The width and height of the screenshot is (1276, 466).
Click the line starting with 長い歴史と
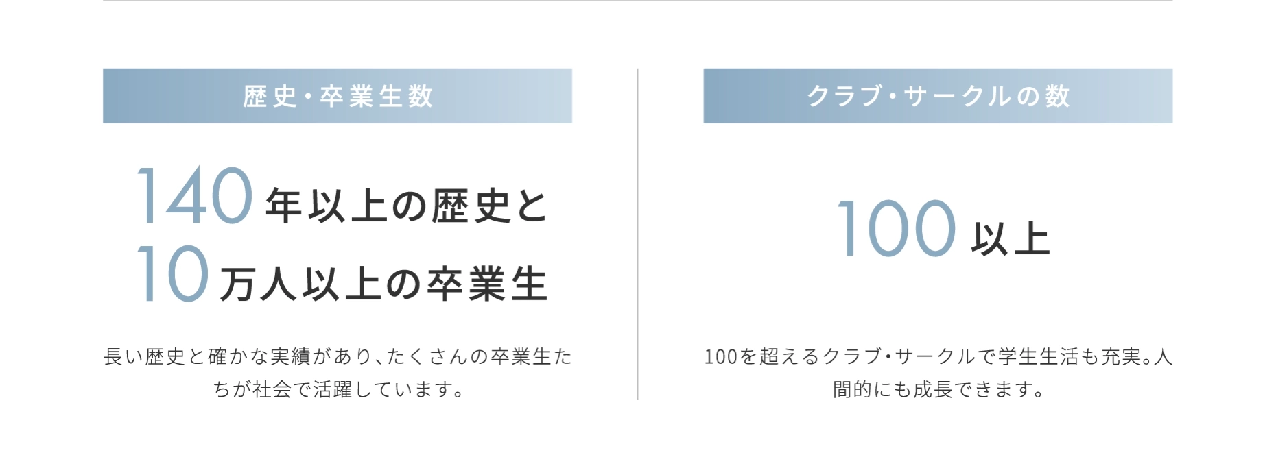pyautogui.click(x=338, y=357)
